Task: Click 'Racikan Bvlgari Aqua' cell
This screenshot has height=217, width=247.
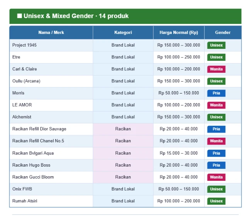Action: 51,153
